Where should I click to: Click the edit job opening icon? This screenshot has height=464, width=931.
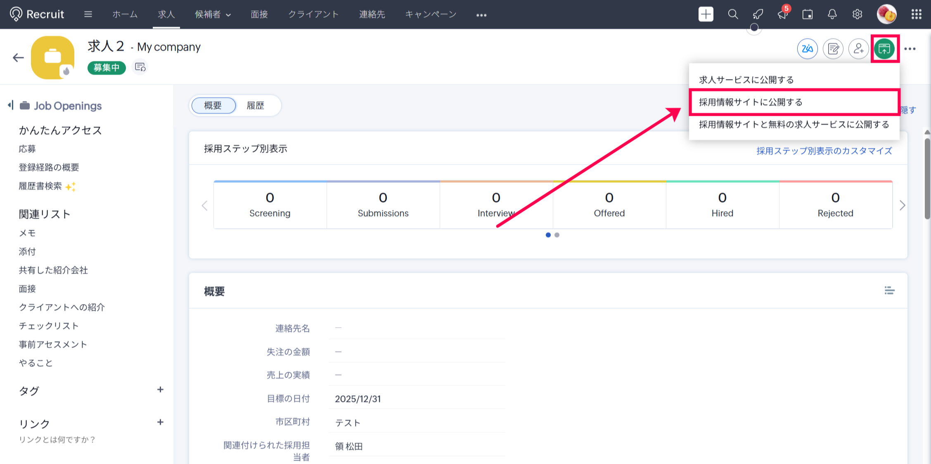point(833,49)
